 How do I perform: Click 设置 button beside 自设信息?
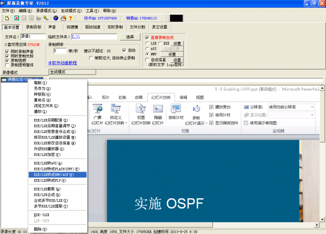pyautogui.click(x=177, y=60)
